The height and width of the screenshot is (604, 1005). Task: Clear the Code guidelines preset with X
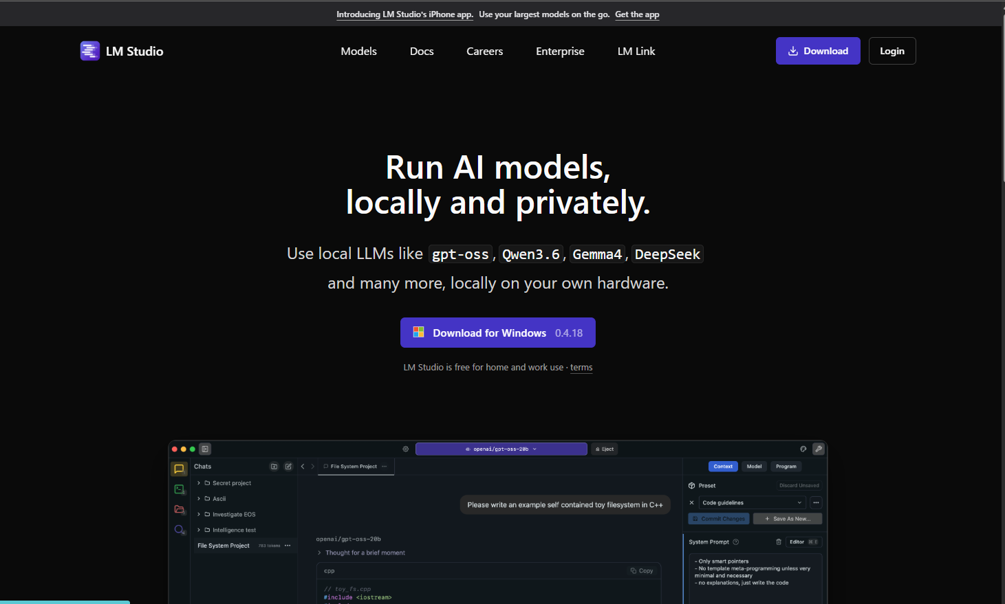(x=692, y=502)
